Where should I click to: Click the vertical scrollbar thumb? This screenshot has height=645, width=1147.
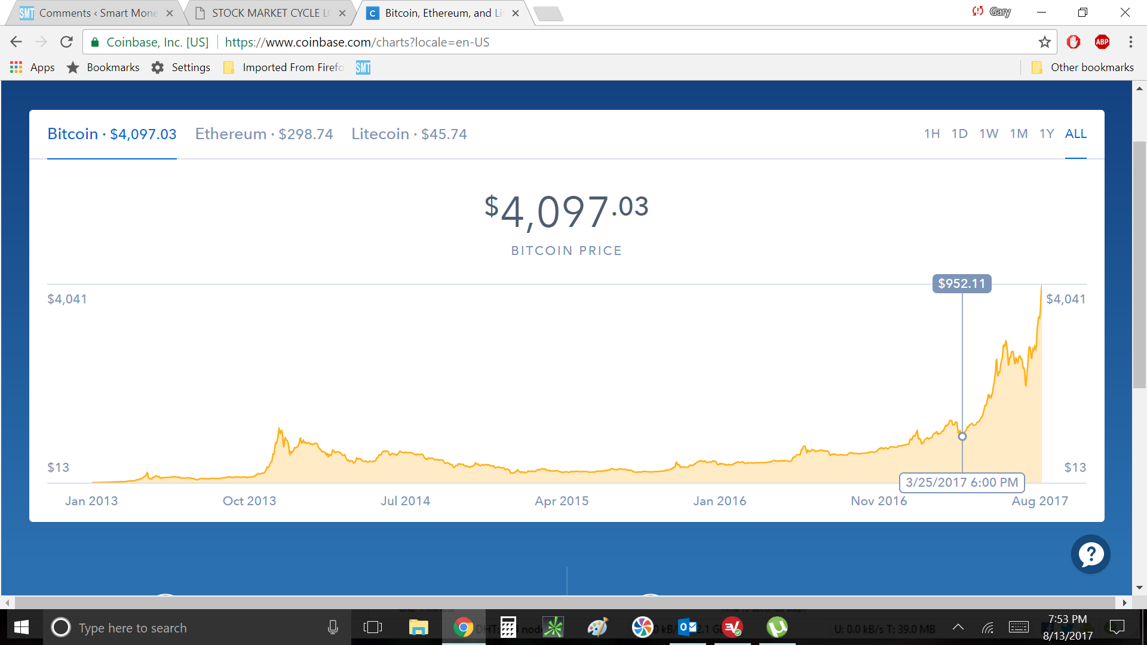1139,265
